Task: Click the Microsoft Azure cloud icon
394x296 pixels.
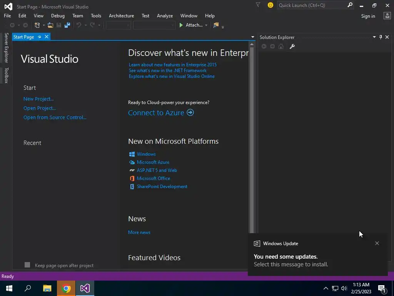Action: tap(132, 162)
